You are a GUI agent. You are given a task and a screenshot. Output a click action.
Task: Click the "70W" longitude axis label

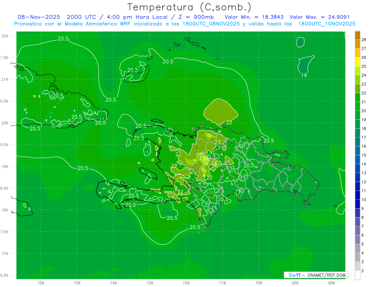pyautogui.click(x=259, y=283)
